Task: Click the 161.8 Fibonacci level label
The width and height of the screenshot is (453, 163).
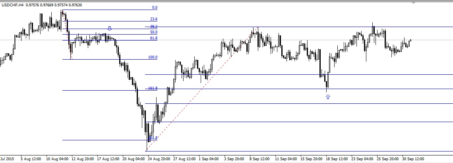Action: pyautogui.click(x=153, y=88)
